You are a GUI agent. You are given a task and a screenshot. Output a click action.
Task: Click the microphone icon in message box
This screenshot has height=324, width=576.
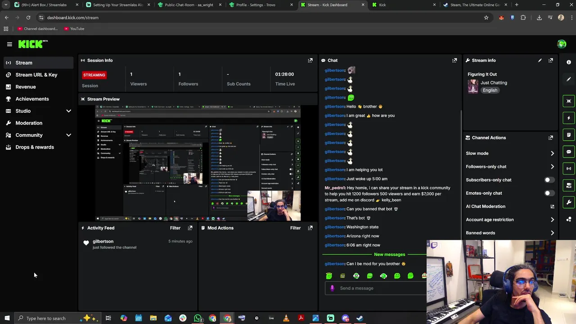332,288
